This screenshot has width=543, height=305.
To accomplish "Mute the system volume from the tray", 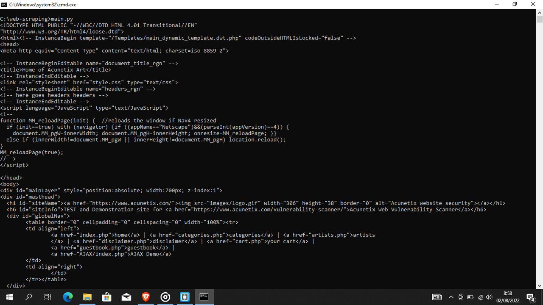I will [489, 297].
